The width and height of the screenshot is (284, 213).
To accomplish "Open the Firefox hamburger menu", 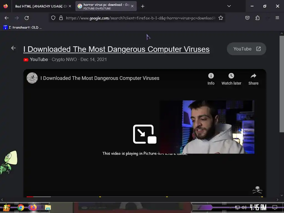I will [277, 18].
